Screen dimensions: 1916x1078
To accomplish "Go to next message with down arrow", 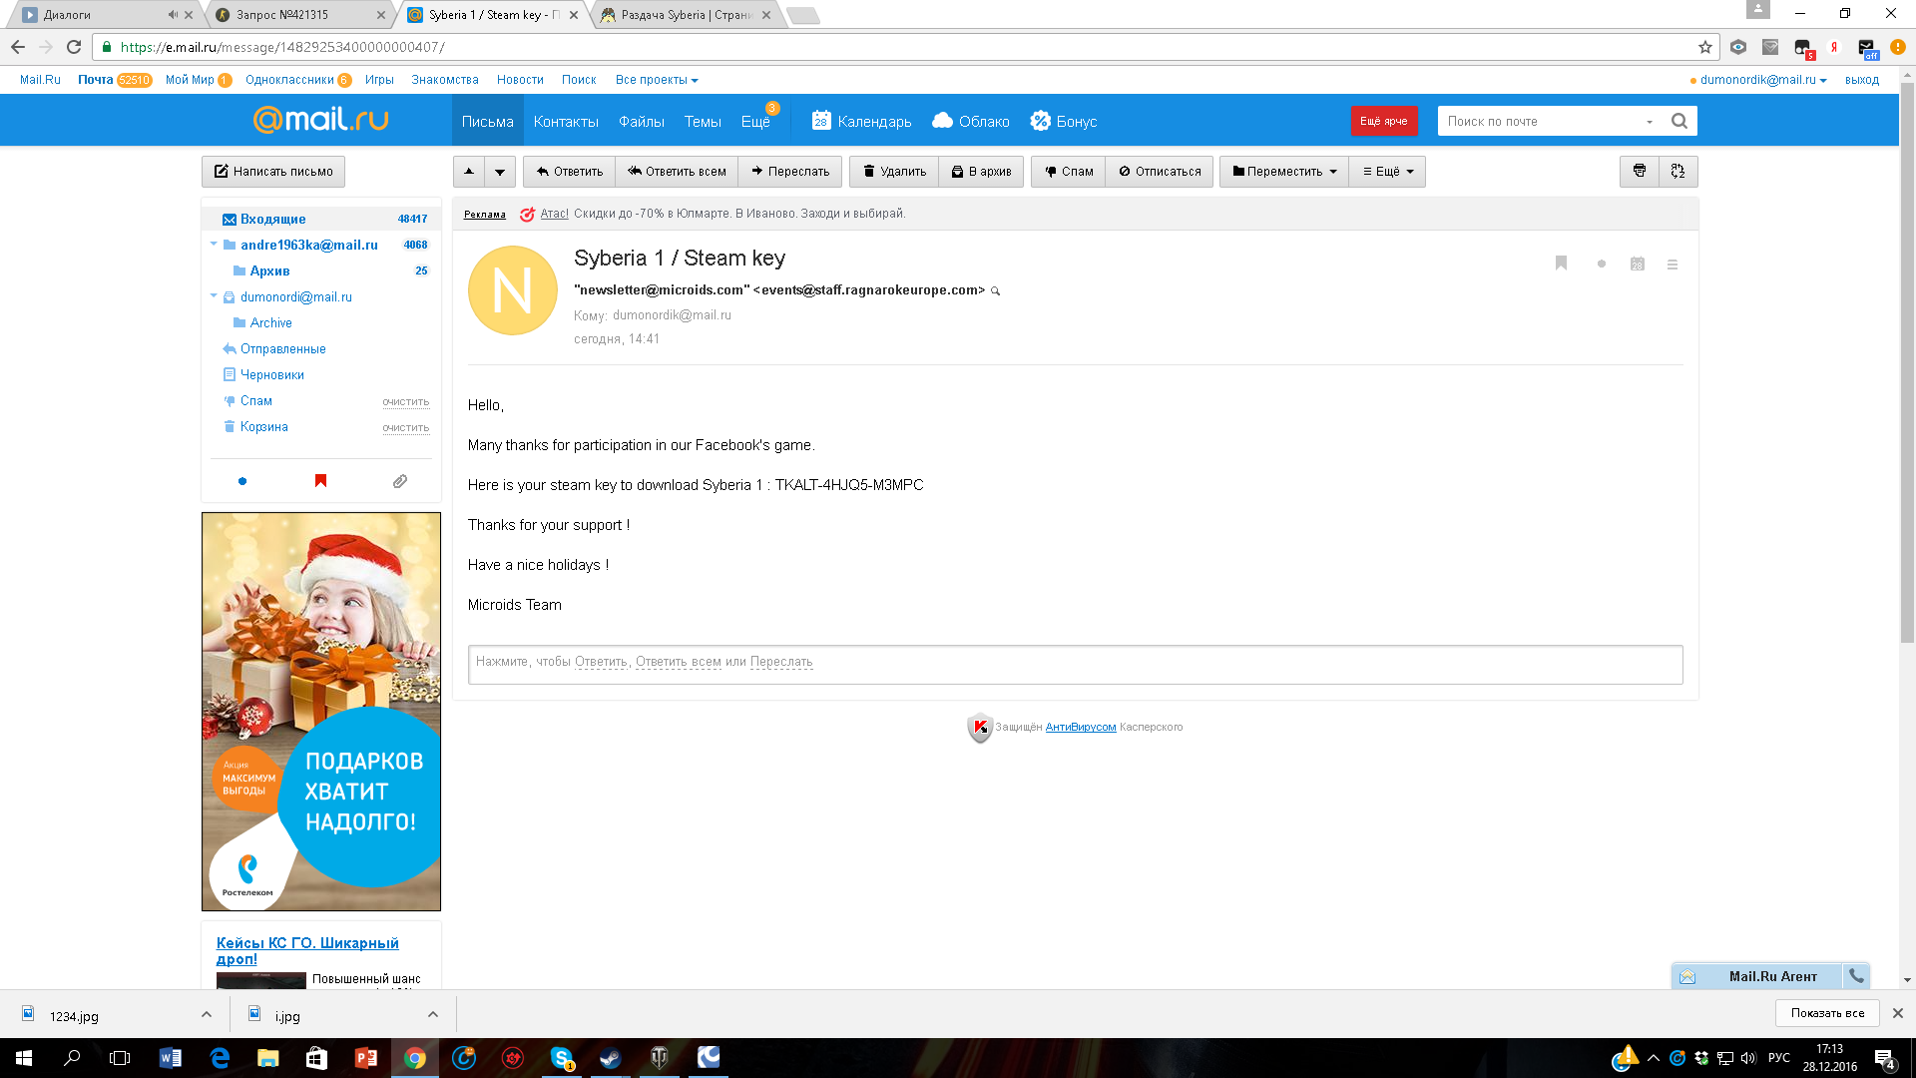I will click(x=500, y=172).
